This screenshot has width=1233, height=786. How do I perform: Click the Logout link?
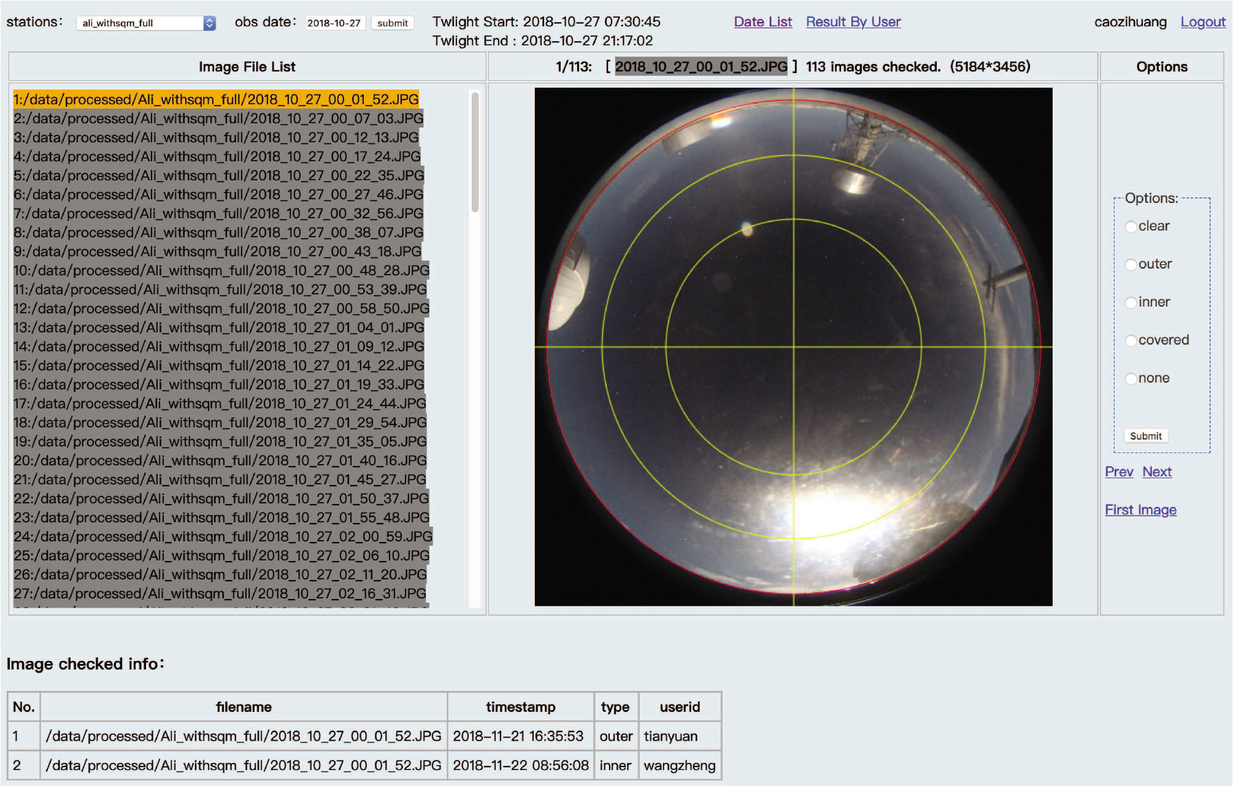click(1202, 22)
